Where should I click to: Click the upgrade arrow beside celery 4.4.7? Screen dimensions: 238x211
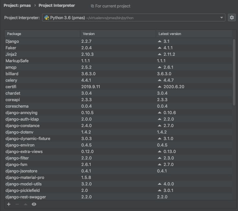pyautogui.click(x=160, y=80)
